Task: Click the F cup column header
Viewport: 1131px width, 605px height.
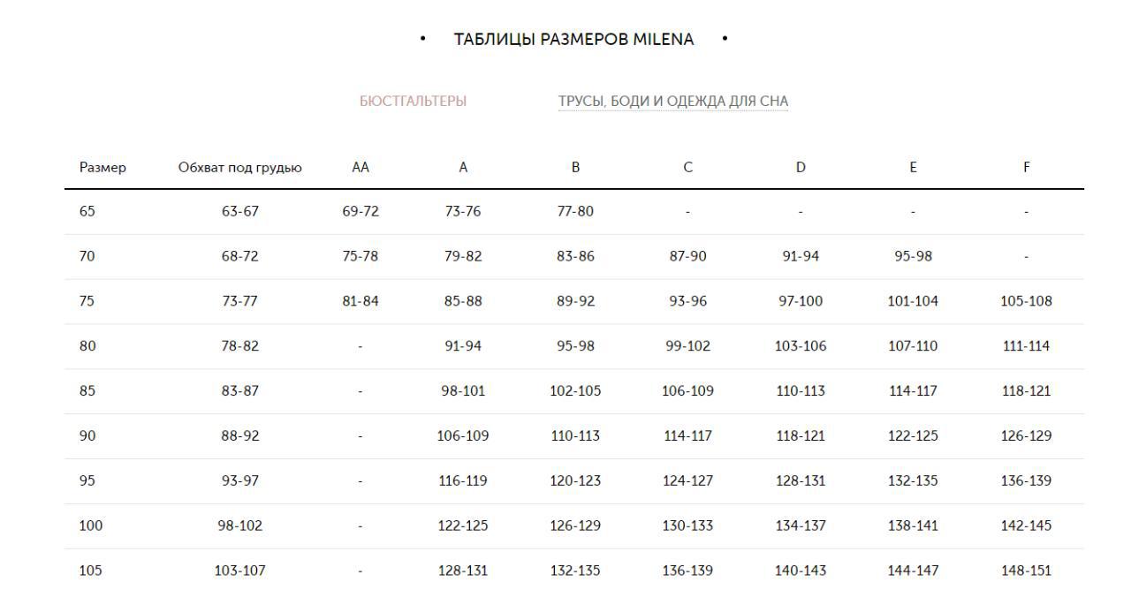Action: (x=1027, y=167)
